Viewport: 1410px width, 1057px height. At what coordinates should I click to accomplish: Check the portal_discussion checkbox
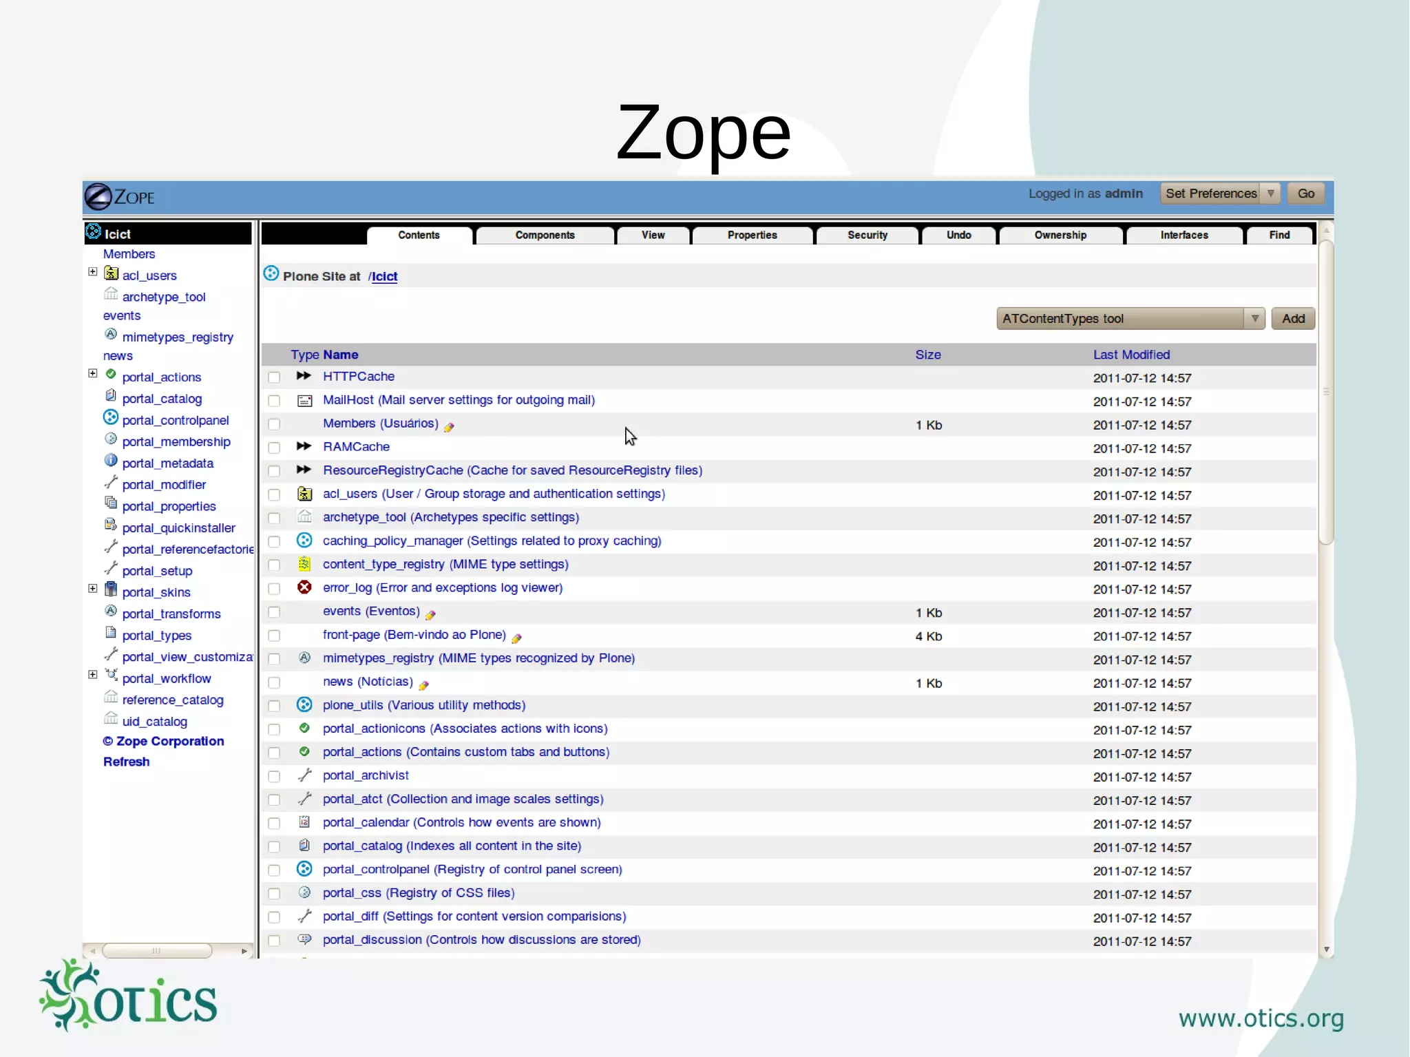point(274,941)
